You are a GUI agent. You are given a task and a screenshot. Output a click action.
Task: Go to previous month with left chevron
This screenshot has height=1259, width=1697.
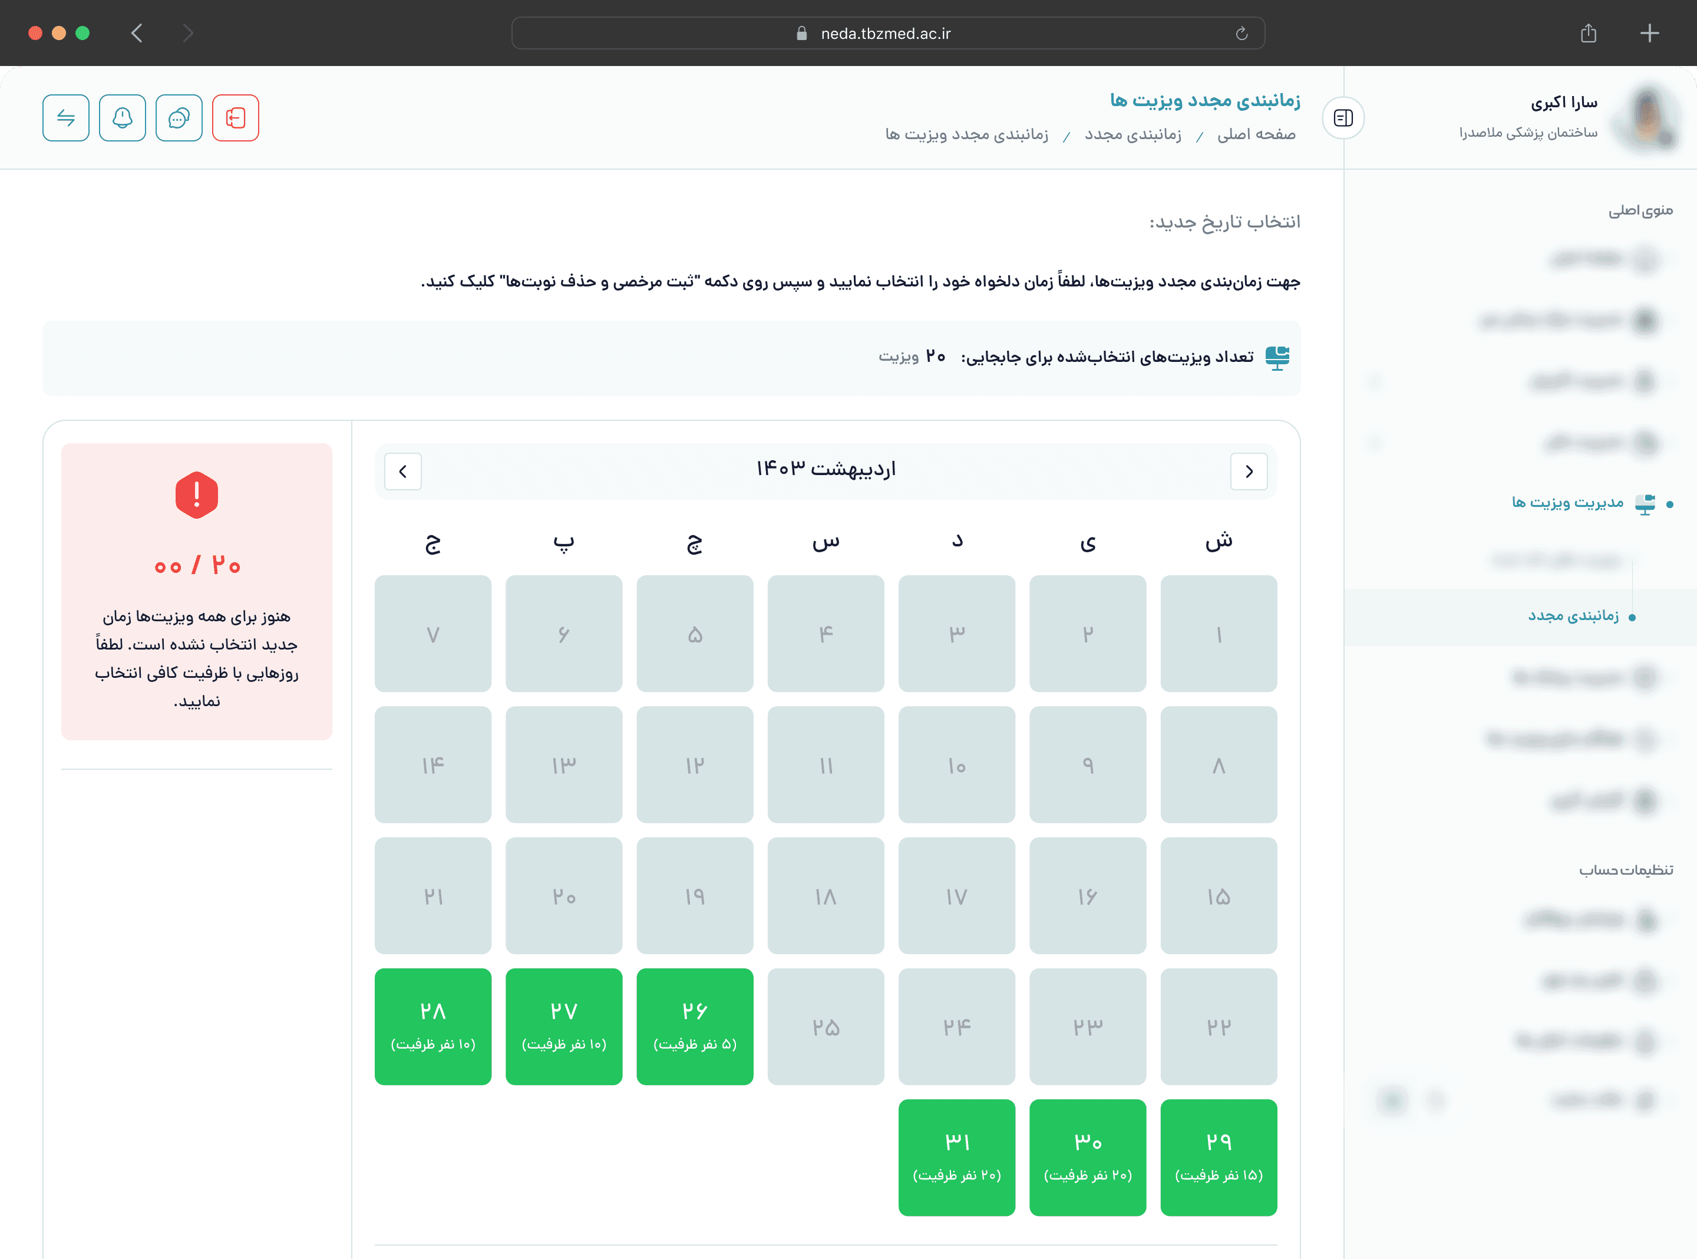[x=403, y=471]
